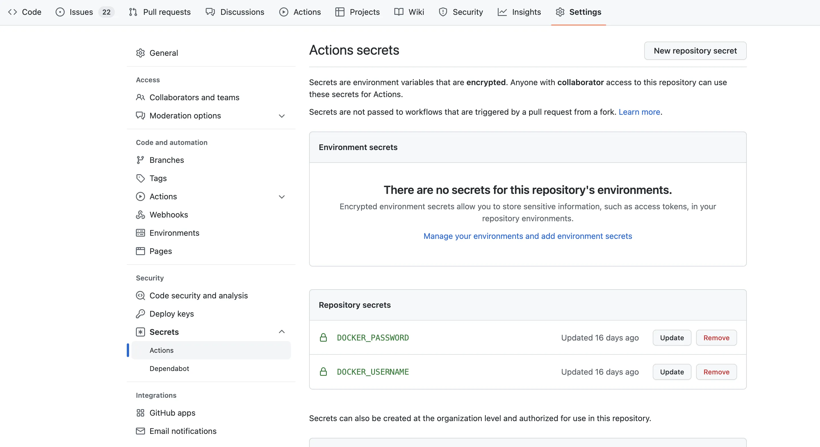This screenshot has width=820, height=447.
Task: Click the Tags label icon
Action: coord(140,178)
